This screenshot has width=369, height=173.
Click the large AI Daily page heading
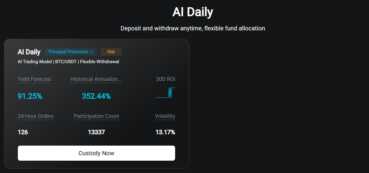tap(193, 12)
